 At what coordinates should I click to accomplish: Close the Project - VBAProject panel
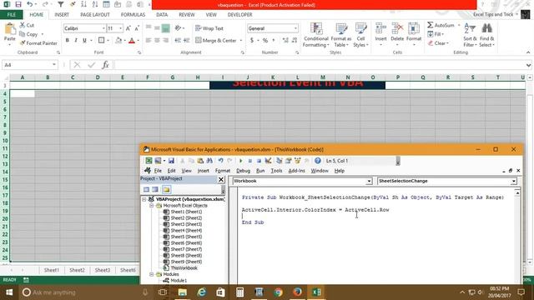click(x=221, y=179)
